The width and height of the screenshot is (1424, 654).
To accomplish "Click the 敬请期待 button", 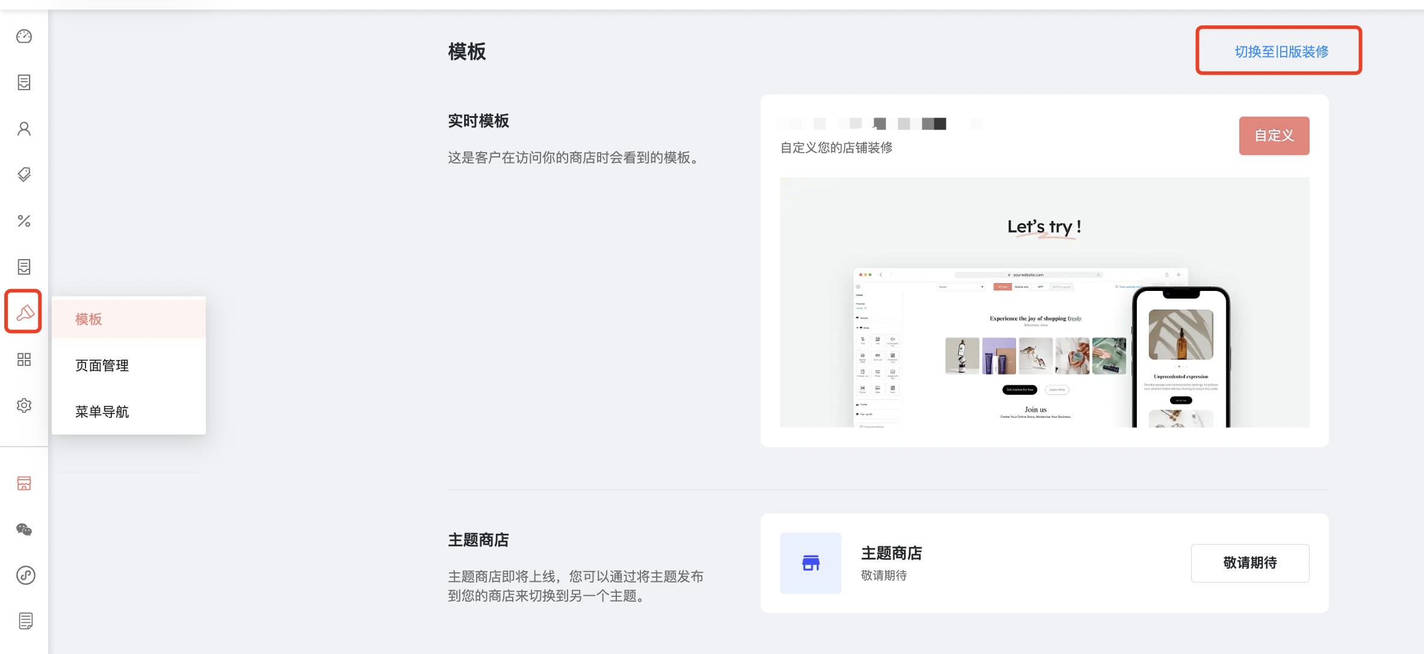I will [1250, 563].
